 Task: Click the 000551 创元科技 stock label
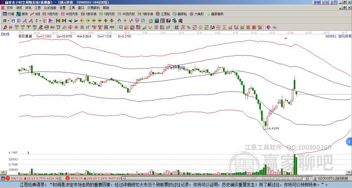pos(338,36)
